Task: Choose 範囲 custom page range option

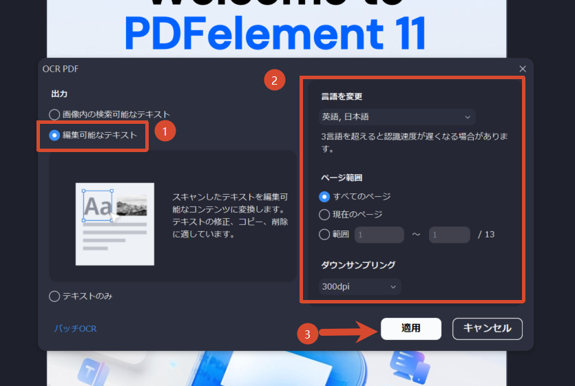Action: pos(334,234)
